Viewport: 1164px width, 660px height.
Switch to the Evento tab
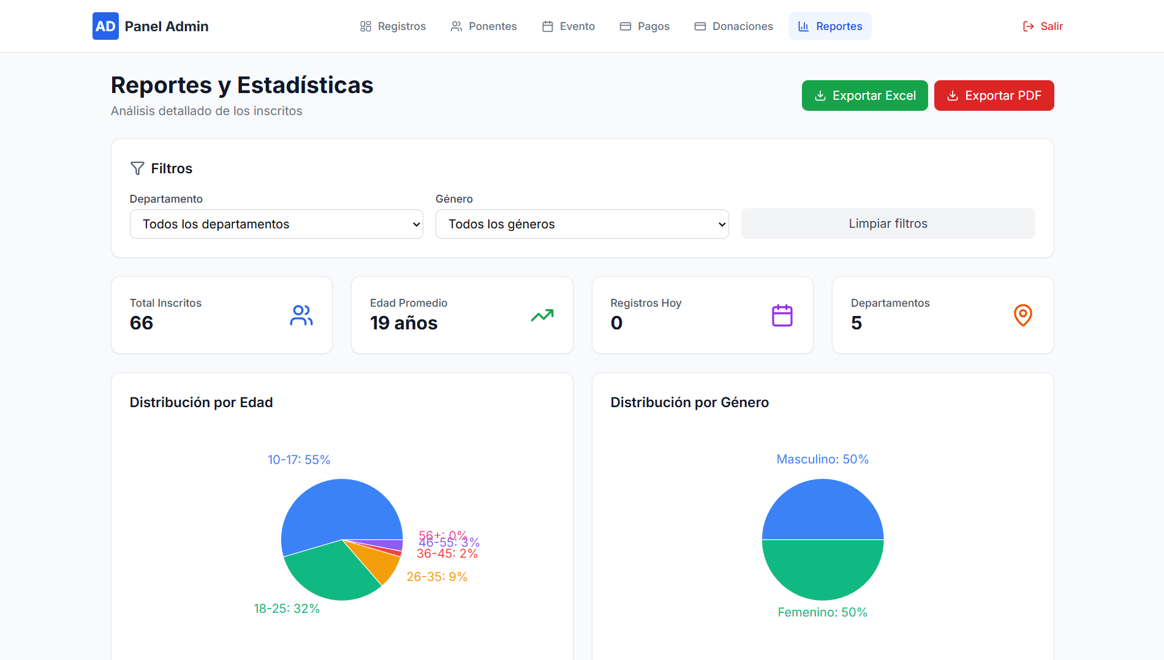(568, 26)
